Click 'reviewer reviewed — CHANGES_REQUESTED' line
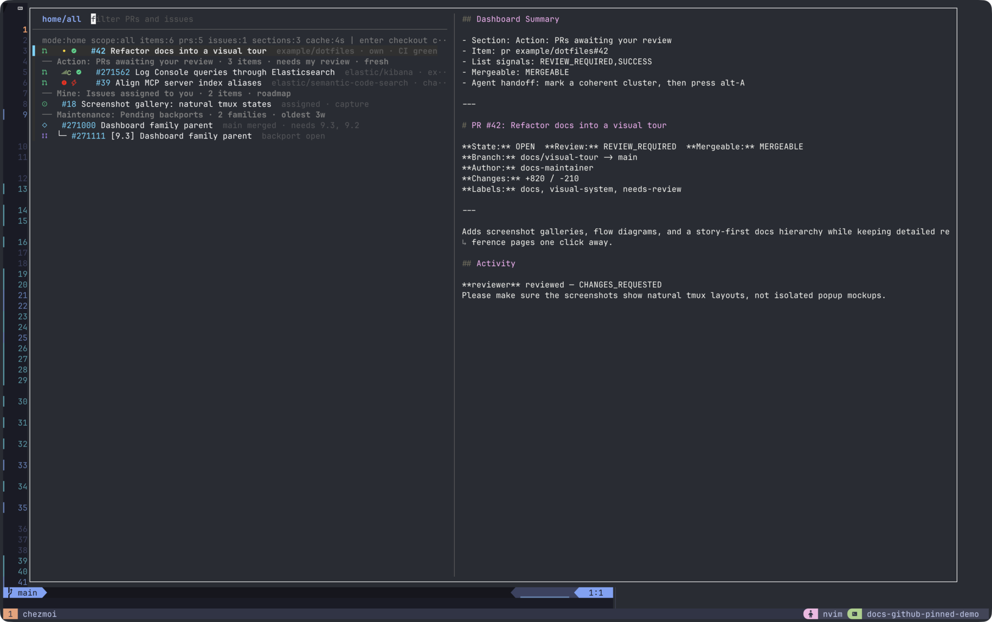This screenshot has width=992, height=622. point(562,285)
